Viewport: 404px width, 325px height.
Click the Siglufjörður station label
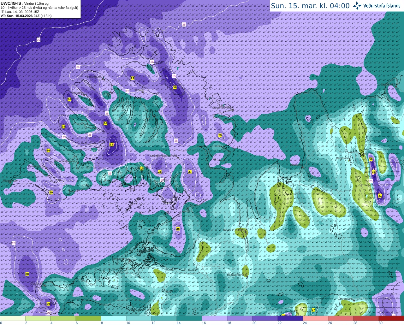tap(388, 85)
